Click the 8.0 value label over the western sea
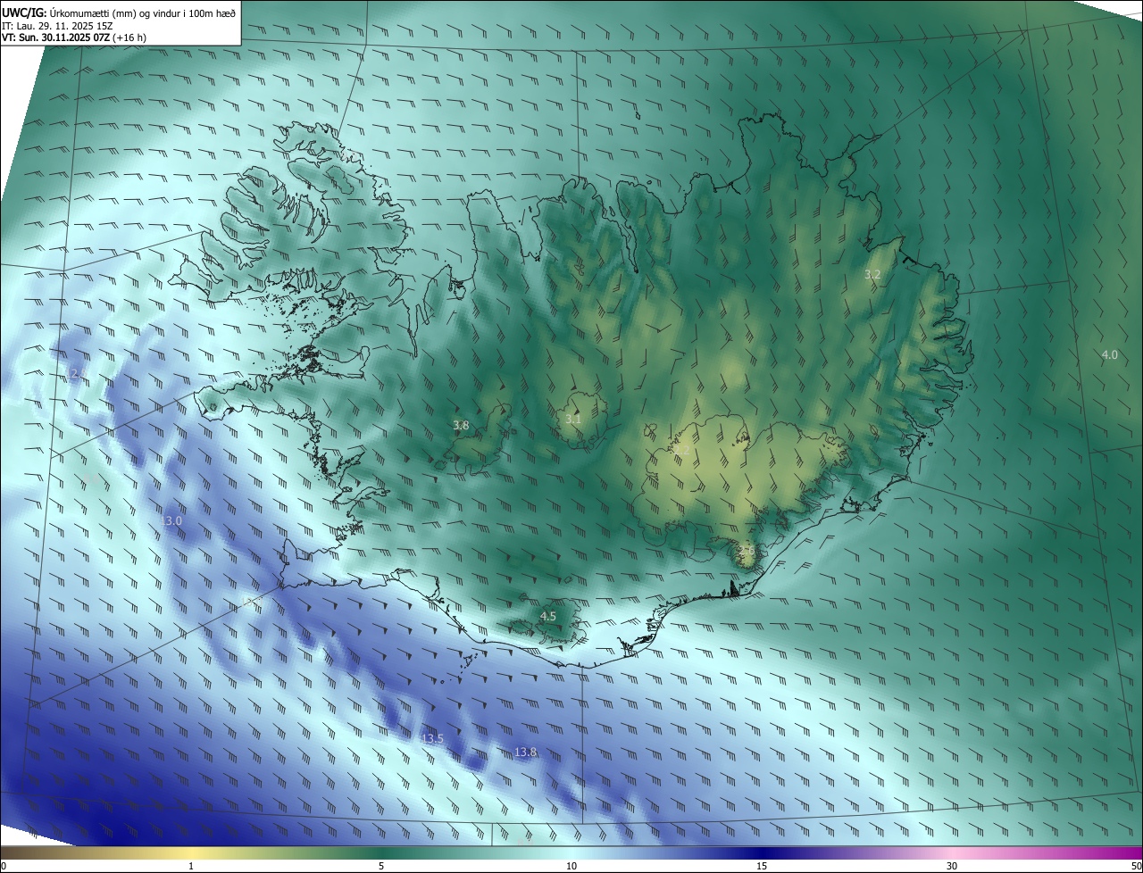 click(93, 479)
